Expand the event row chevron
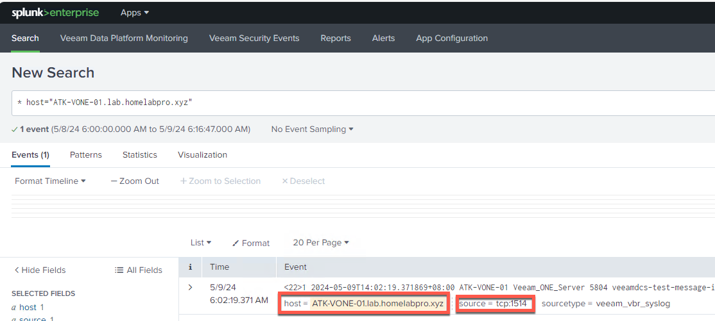Screen dimensions: 715x321 click(x=190, y=287)
